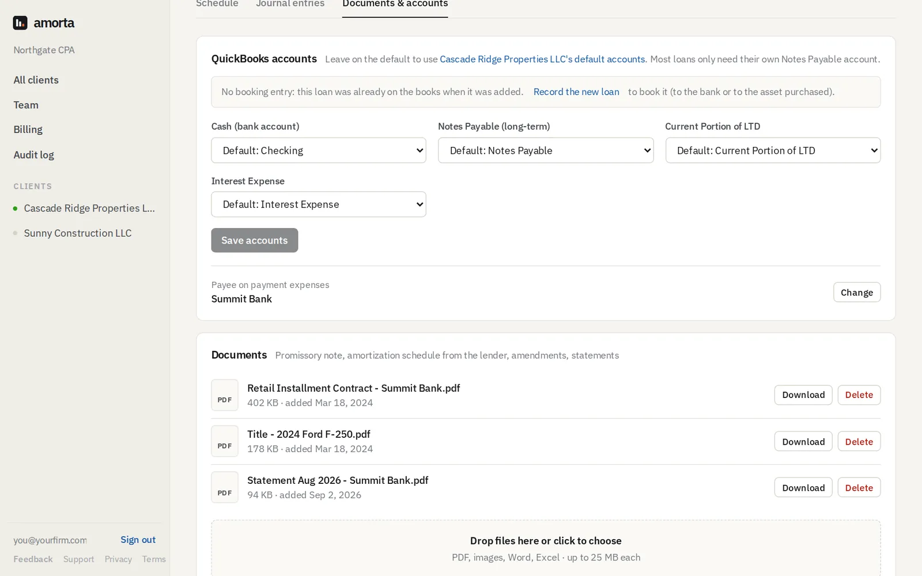The image size is (922, 576).
Task: Click the Statement Aug 2026 - Summit Bank.pdf filename
Action: (x=338, y=480)
